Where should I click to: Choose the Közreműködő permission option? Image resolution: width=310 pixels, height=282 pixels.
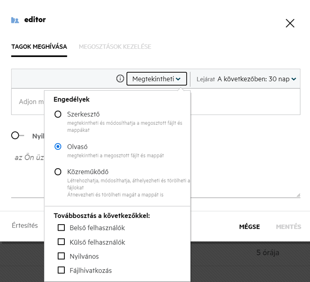[58, 172]
